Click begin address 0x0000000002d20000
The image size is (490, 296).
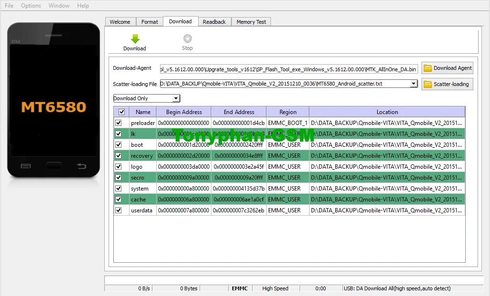tap(184, 156)
